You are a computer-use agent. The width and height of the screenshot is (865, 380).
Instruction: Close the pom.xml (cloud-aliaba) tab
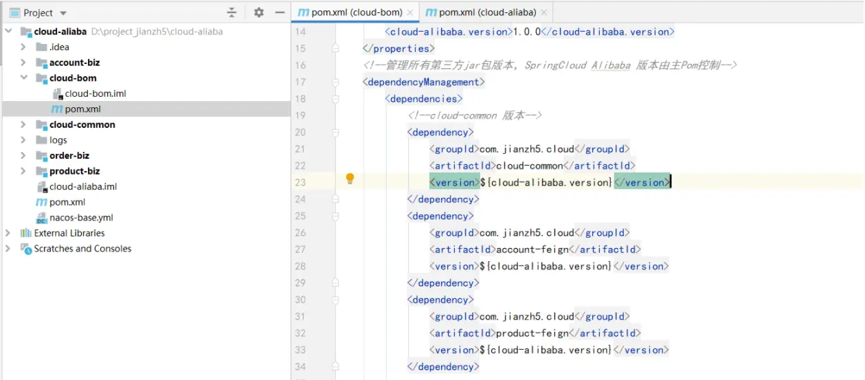[544, 12]
